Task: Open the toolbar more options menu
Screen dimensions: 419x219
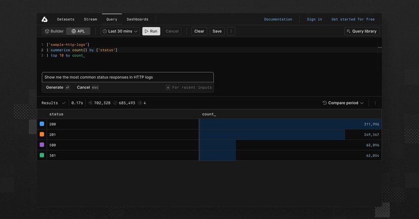Action: coord(231,31)
